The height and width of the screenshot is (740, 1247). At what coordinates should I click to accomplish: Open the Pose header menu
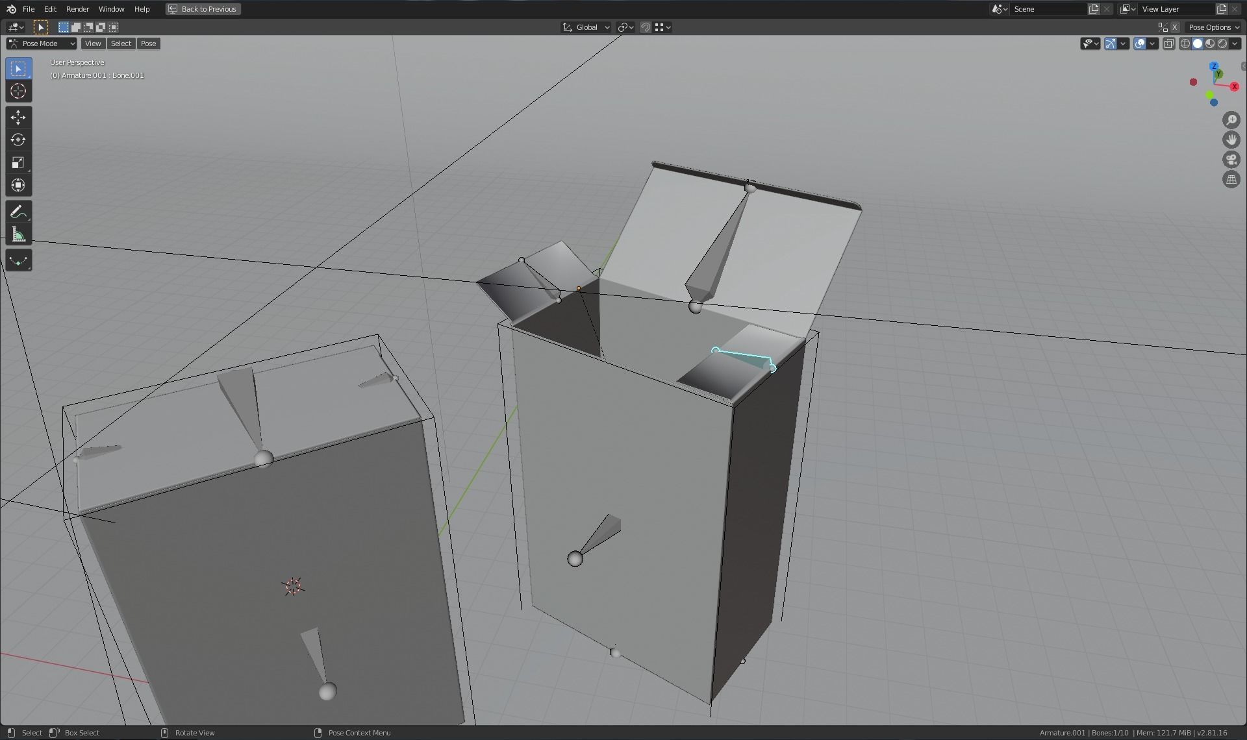point(148,43)
